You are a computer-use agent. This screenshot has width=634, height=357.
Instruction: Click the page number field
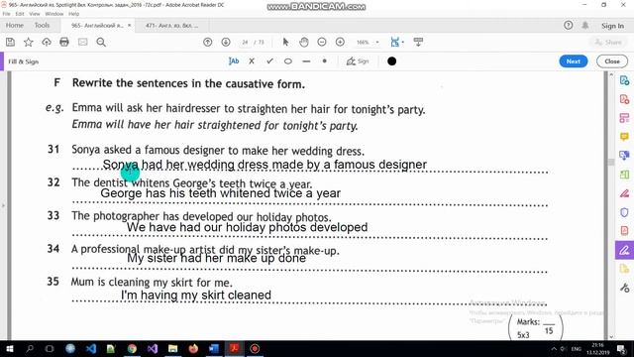(x=245, y=42)
